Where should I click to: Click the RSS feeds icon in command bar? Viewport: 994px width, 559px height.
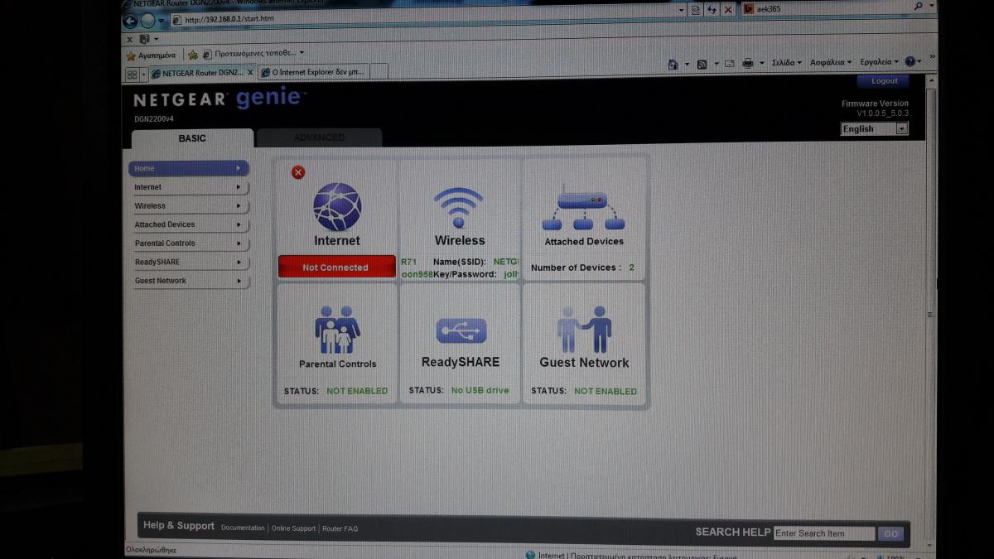[702, 63]
